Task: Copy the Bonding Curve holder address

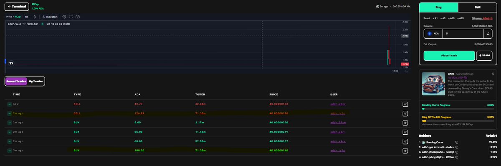Action: [x=457, y=143]
